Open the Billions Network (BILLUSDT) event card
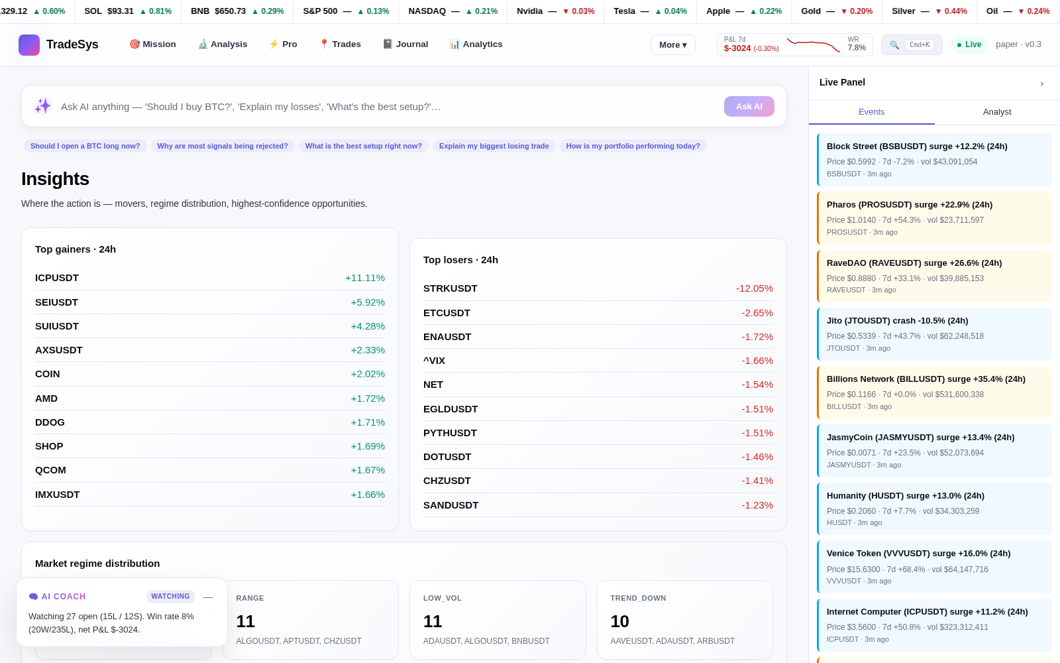 point(934,392)
